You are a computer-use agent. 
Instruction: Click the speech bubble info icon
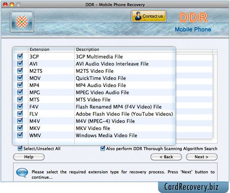(22, 173)
